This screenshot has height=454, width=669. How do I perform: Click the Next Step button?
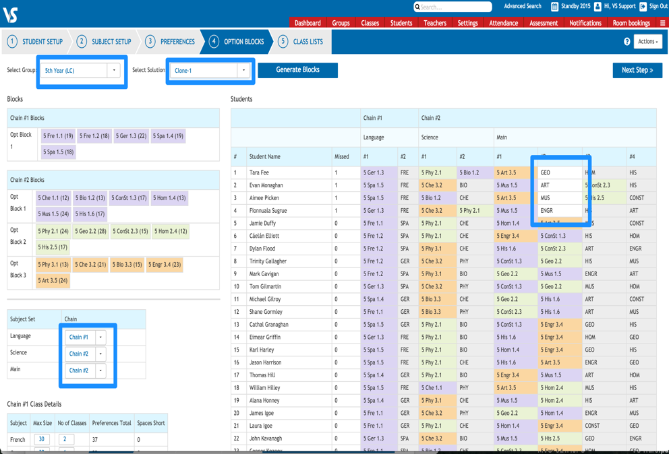click(637, 70)
